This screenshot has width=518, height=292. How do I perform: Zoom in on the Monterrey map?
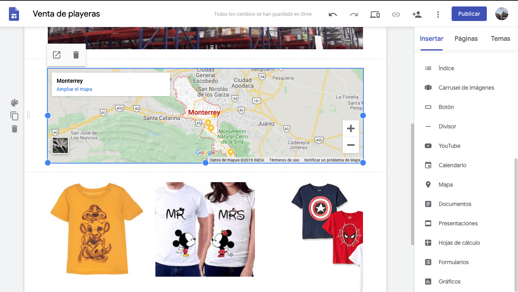tap(351, 128)
